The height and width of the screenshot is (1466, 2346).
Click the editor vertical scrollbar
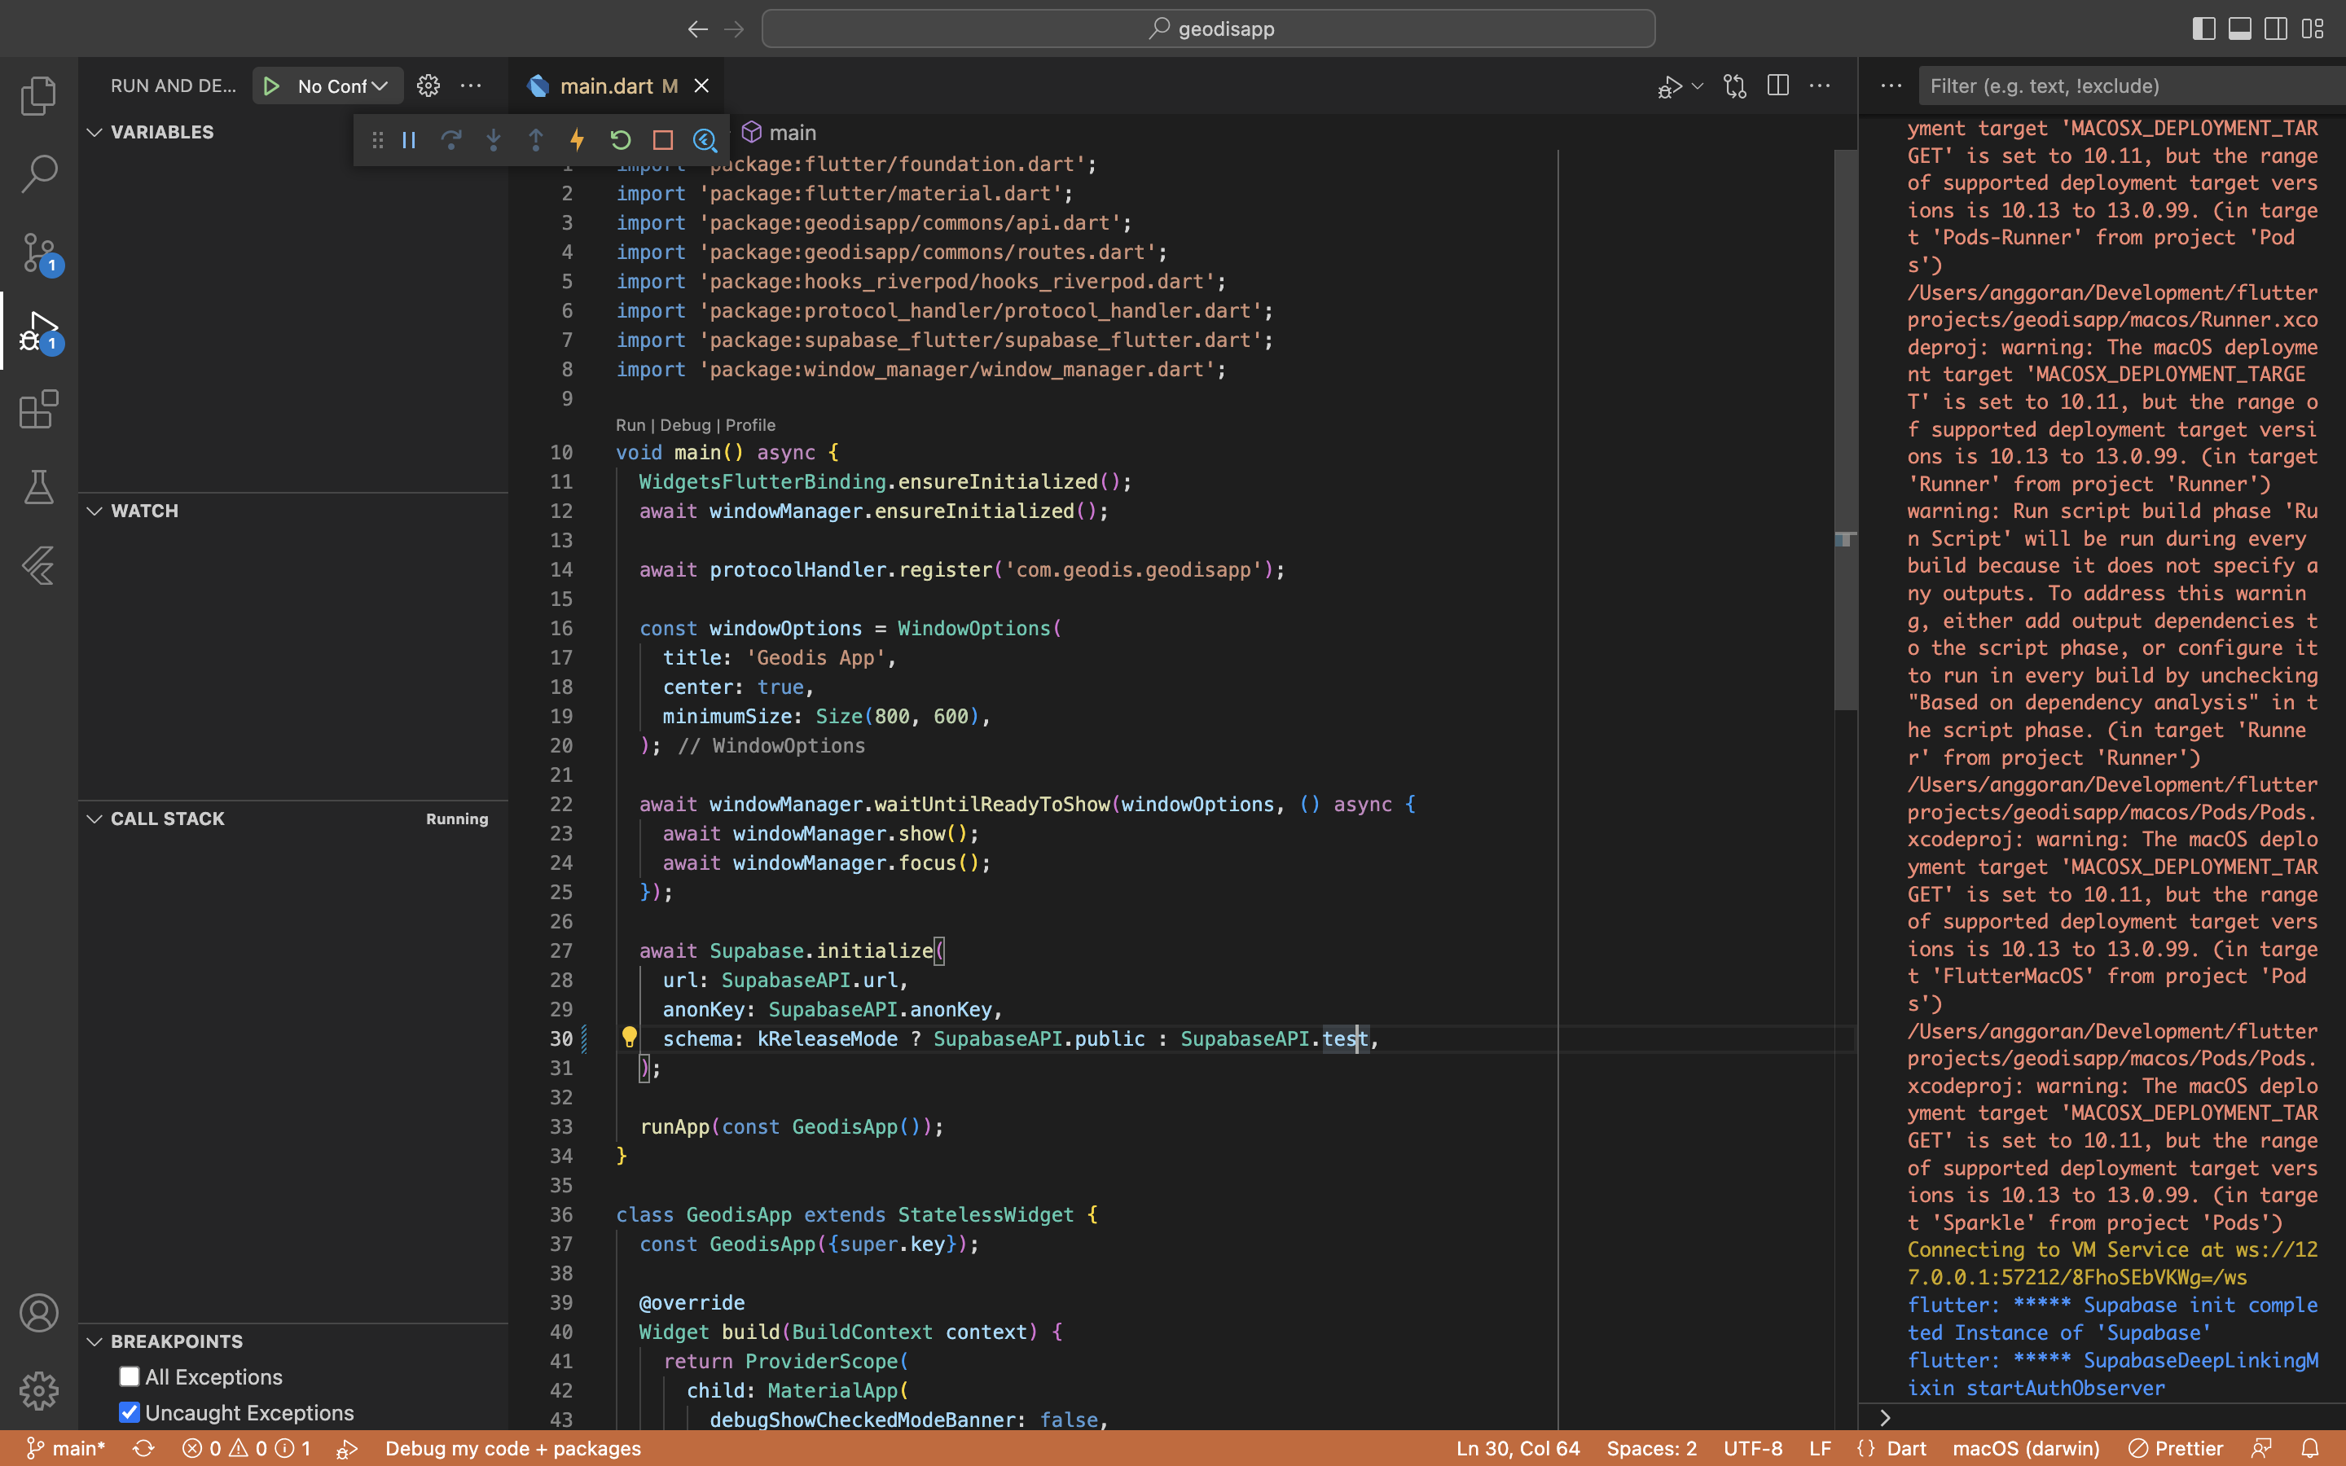(x=1845, y=429)
